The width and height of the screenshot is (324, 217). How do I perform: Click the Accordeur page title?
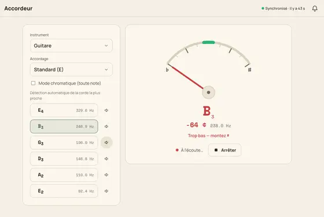[19, 9]
